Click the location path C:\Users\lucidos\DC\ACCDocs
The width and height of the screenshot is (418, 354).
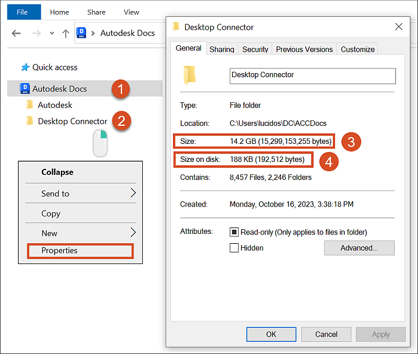tap(278, 123)
